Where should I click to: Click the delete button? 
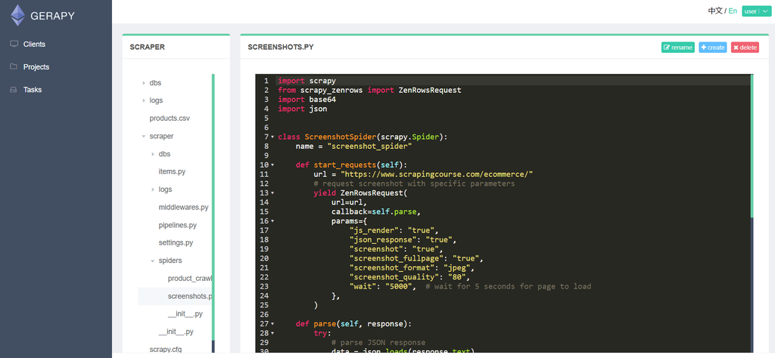pyautogui.click(x=745, y=48)
